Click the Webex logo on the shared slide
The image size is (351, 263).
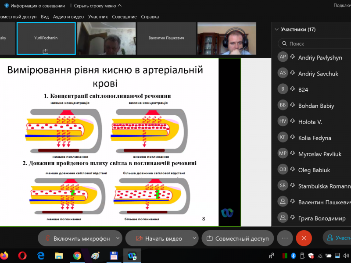227,213
